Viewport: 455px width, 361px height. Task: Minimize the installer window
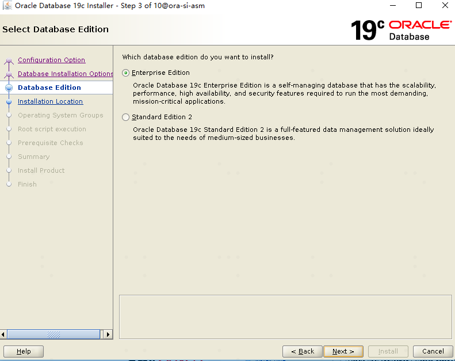[x=393, y=6]
